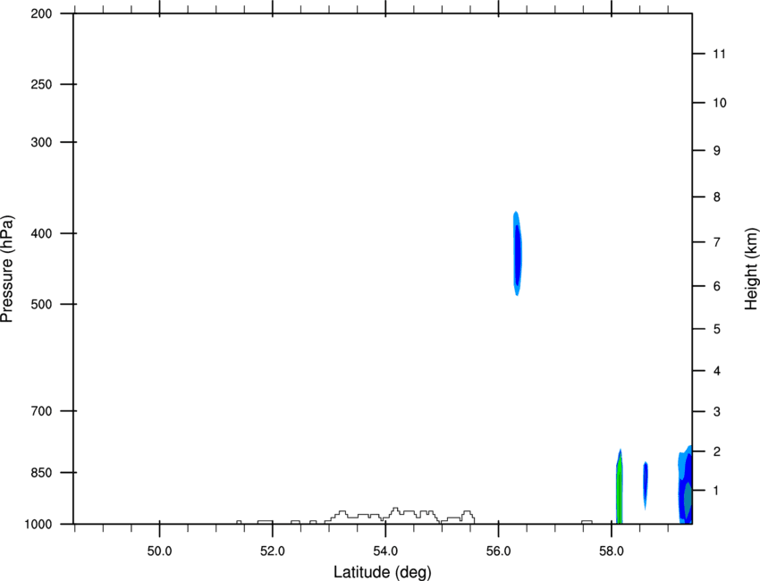Click the 58.0 latitude tick label
760x581 pixels.
coord(612,552)
